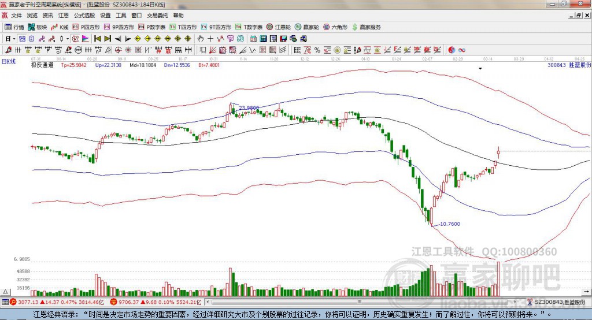The width and height of the screenshot is (592, 320).
Task: Click the blue infinity symbol icon
Action: [x=461, y=50]
